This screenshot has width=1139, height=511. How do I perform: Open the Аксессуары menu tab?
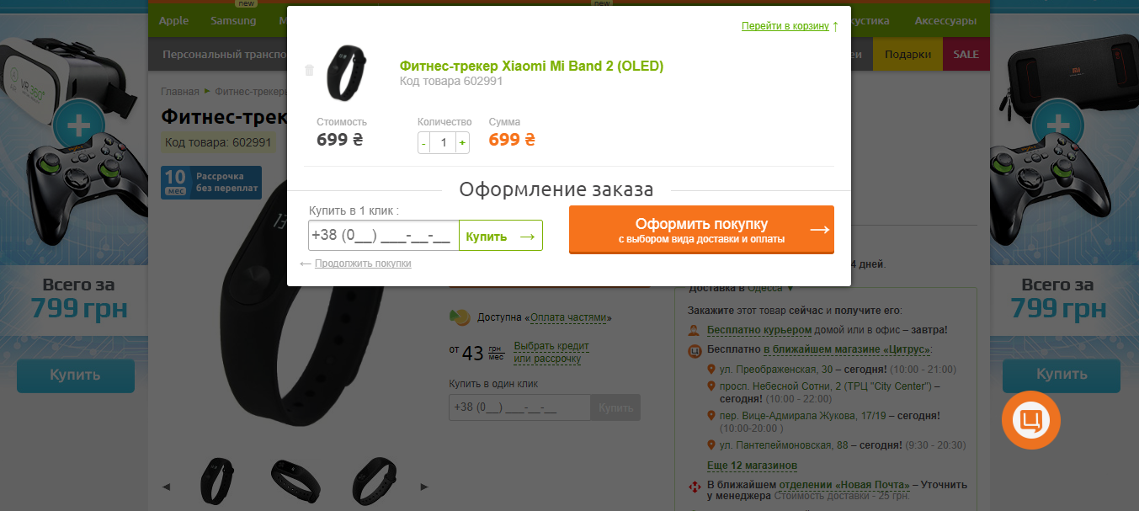click(945, 20)
